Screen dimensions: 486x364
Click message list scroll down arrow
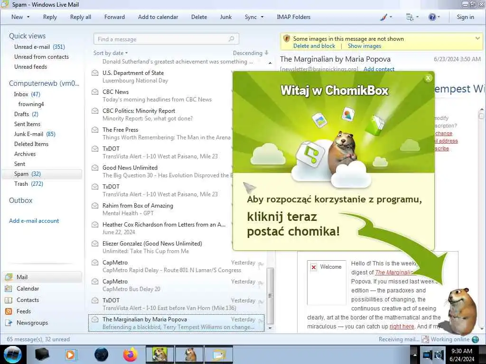pyautogui.click(x=270, y=328)
